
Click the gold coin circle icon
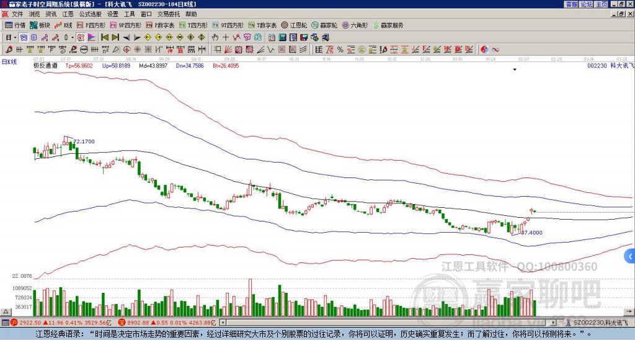tap(362, 50)
